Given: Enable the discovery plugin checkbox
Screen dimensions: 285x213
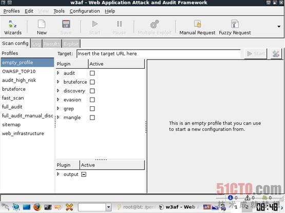Looking at the screenshot, I should point(92,91).
